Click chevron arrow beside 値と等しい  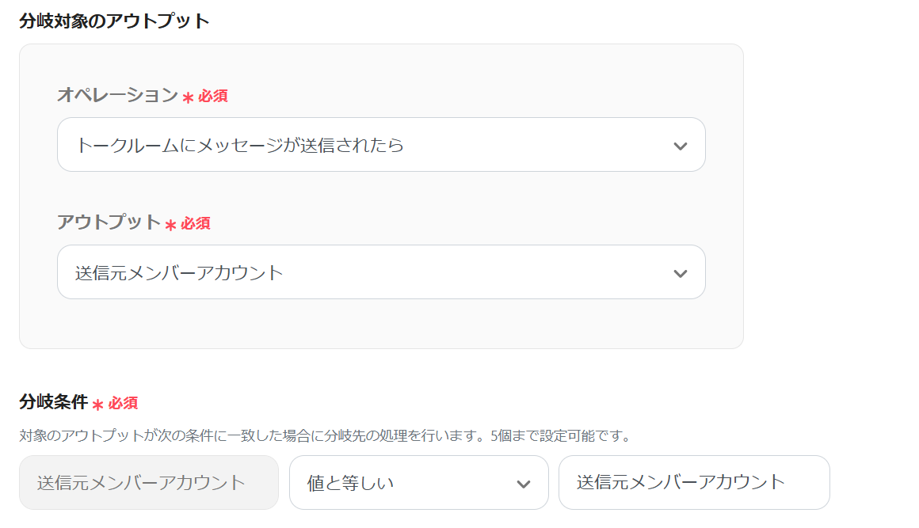tap(523, 484)
